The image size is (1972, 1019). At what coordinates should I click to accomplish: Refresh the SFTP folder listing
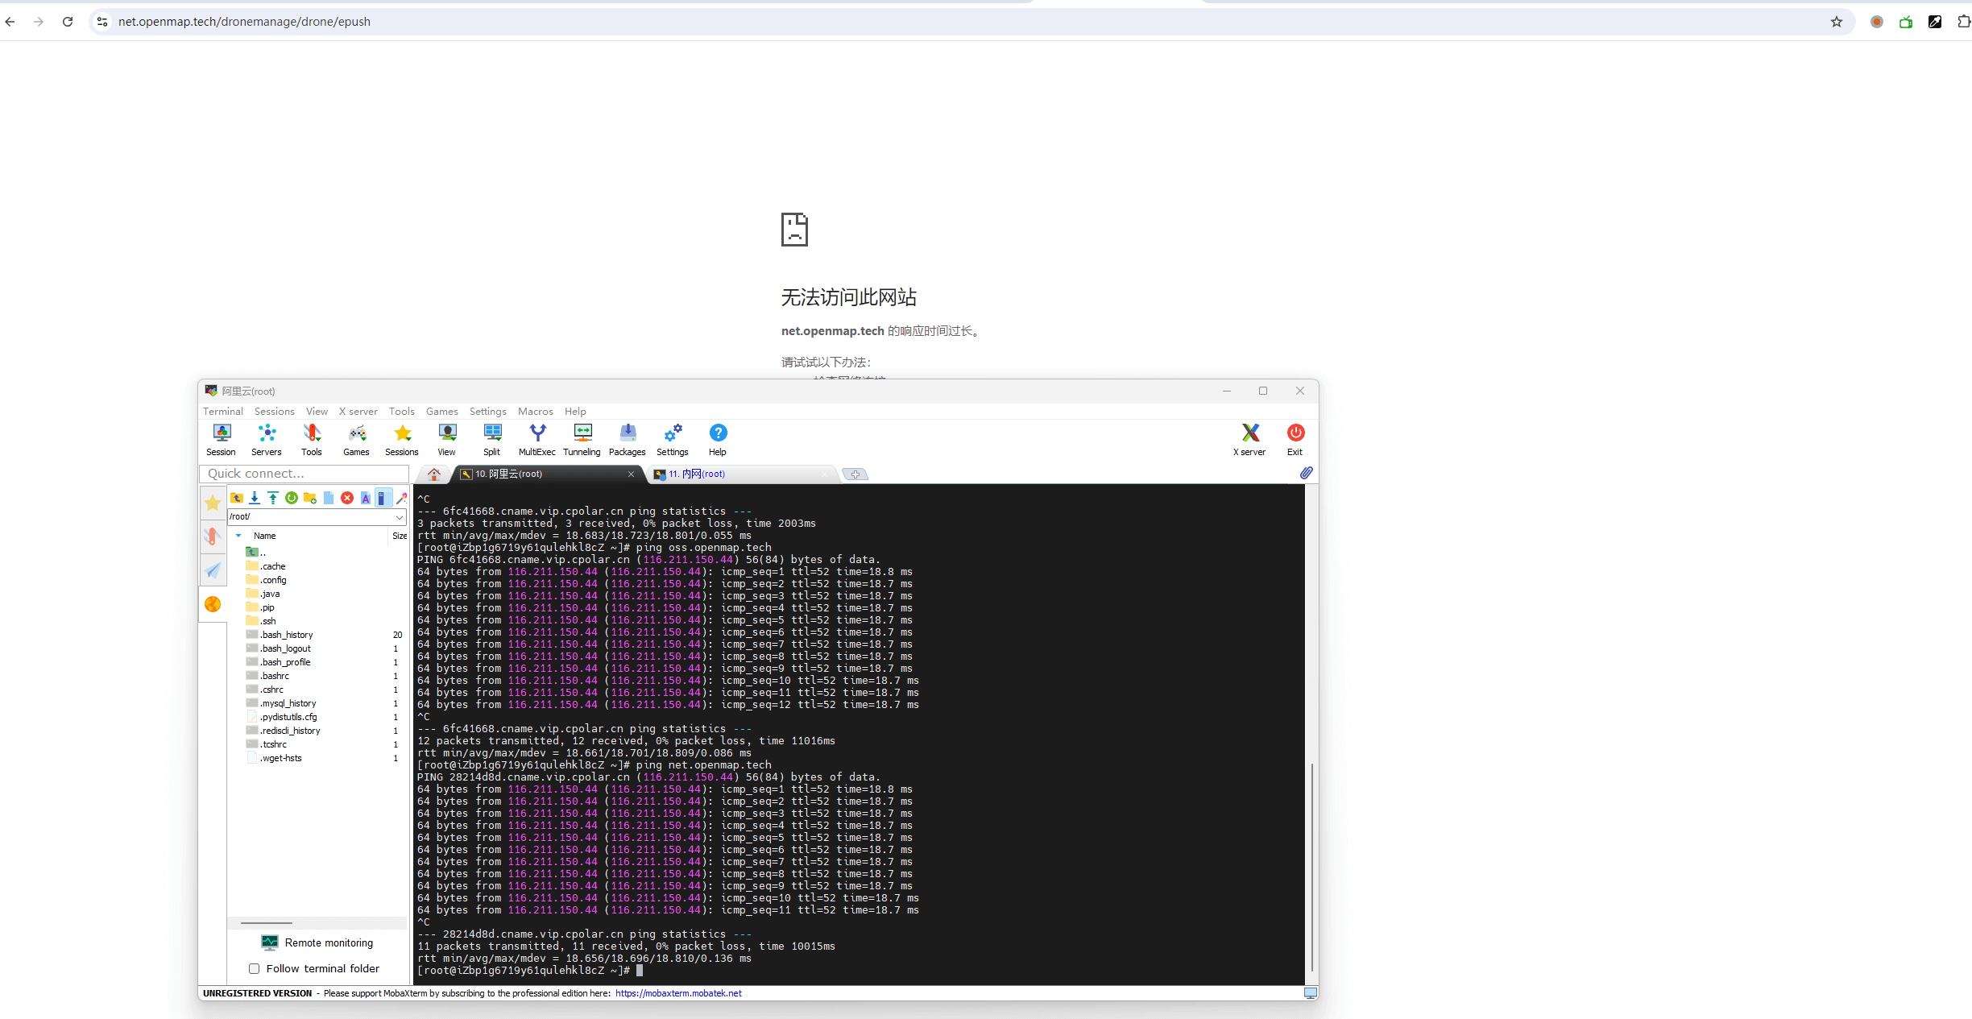pos(292,498)
